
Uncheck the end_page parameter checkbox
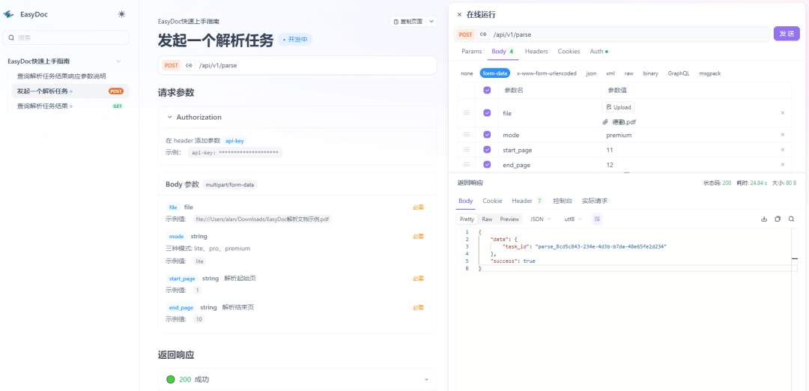(487, 165)
